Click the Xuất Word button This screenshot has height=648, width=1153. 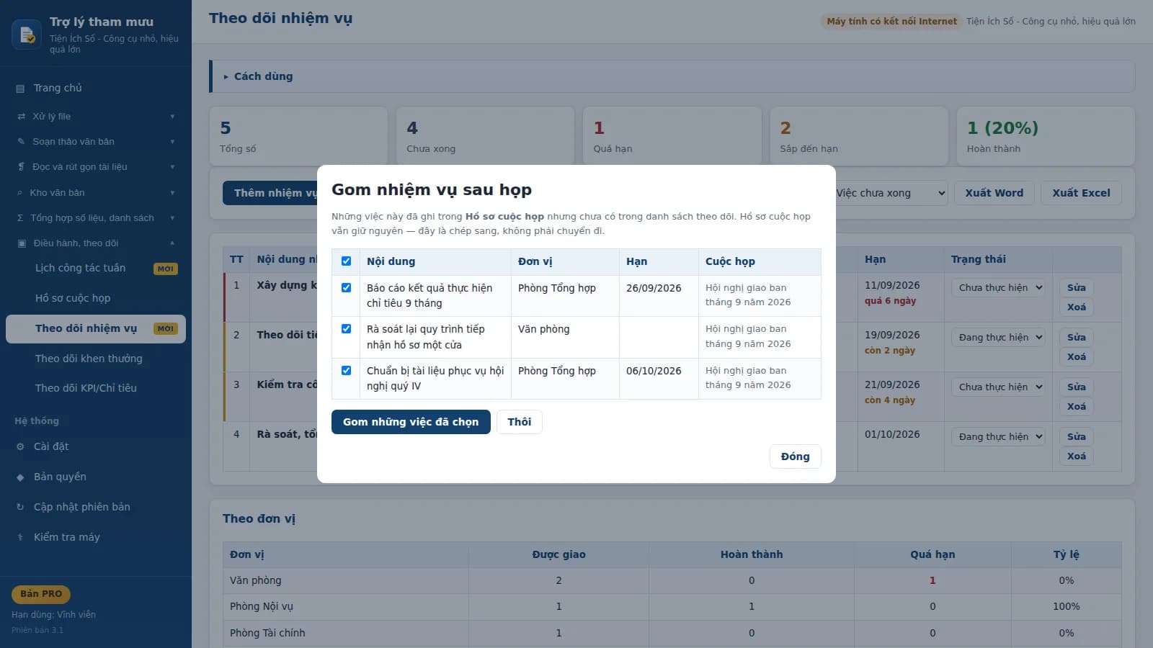[x=994, y=193]
